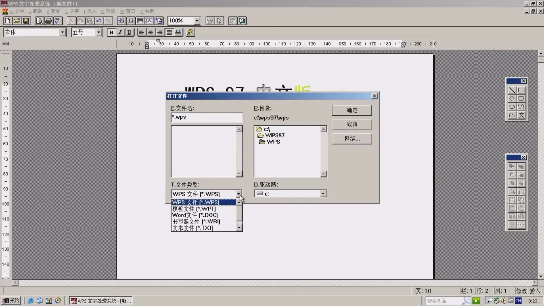Image resolution: width=544 pixels, height=306 pixels.
Task: Close the 打开文件 dialog
Action: 374,96
